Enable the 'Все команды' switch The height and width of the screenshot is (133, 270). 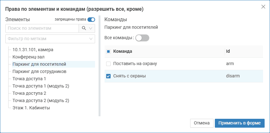click(142, 38)
